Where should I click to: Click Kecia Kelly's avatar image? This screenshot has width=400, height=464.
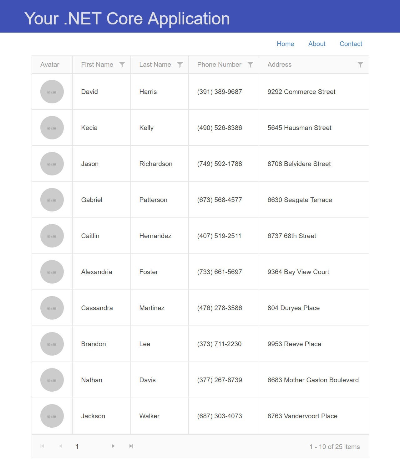52,128
